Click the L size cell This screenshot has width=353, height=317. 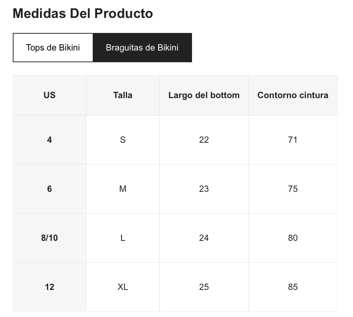123,238
